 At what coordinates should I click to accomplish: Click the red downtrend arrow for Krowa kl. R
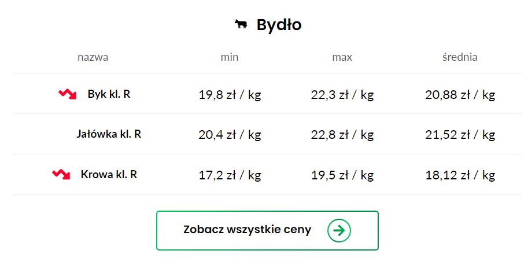61,174
